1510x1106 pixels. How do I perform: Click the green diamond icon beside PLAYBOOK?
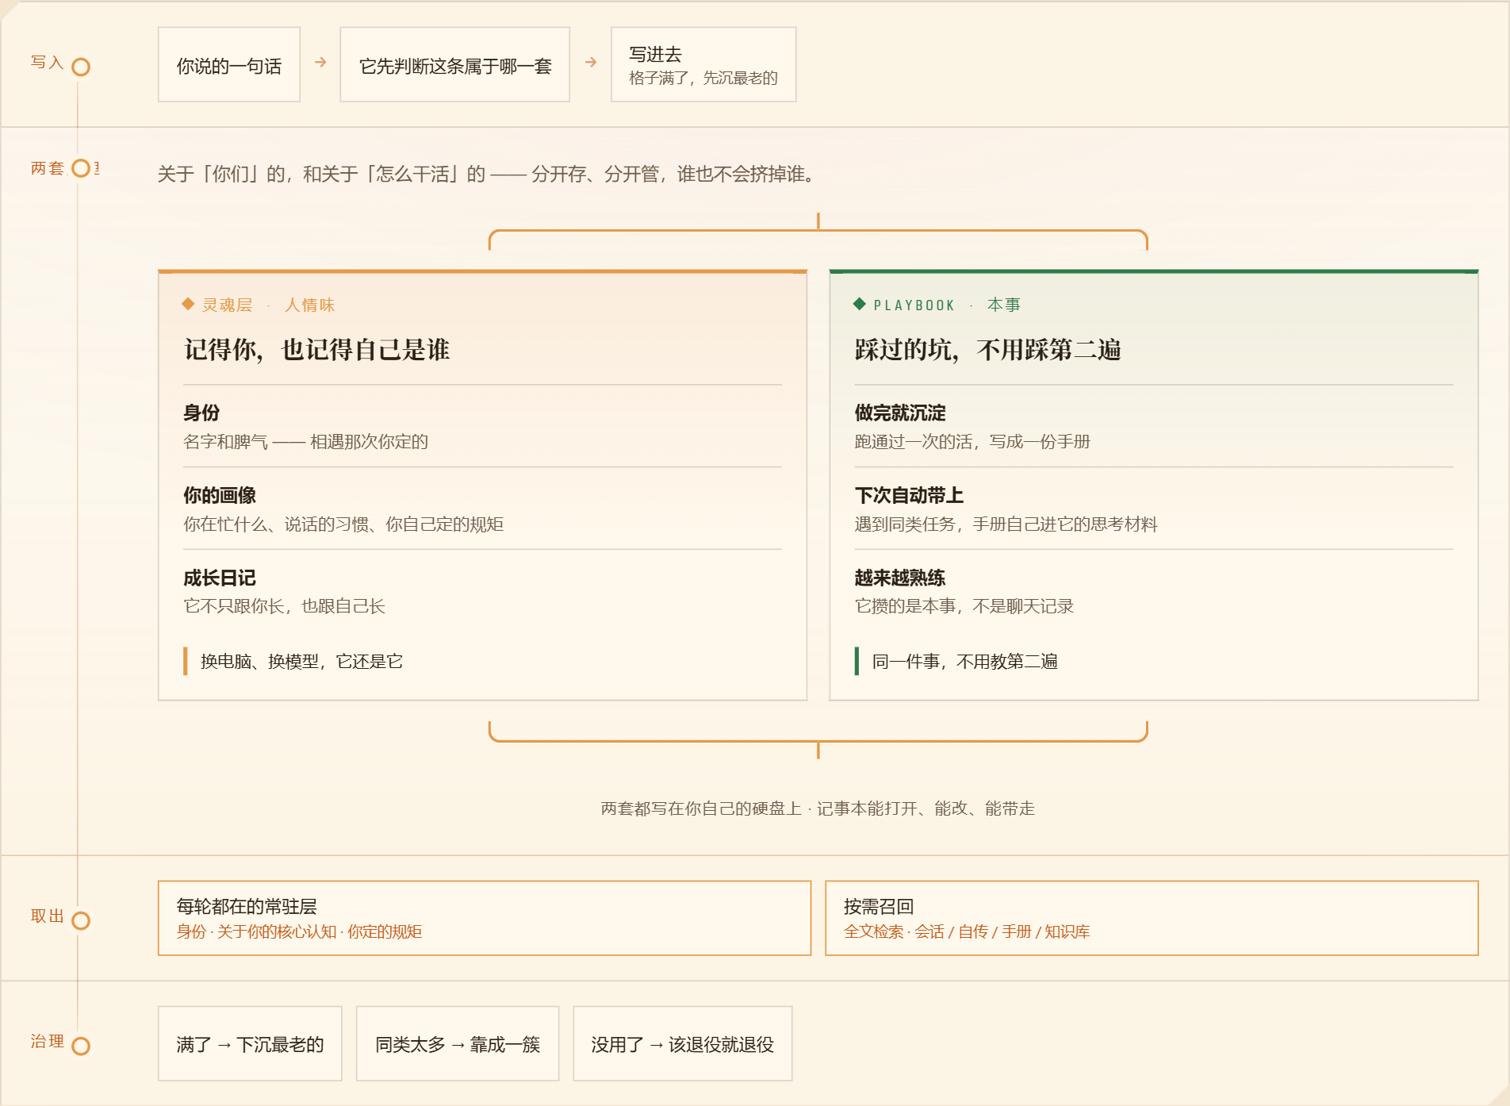(x=859, y=304)
